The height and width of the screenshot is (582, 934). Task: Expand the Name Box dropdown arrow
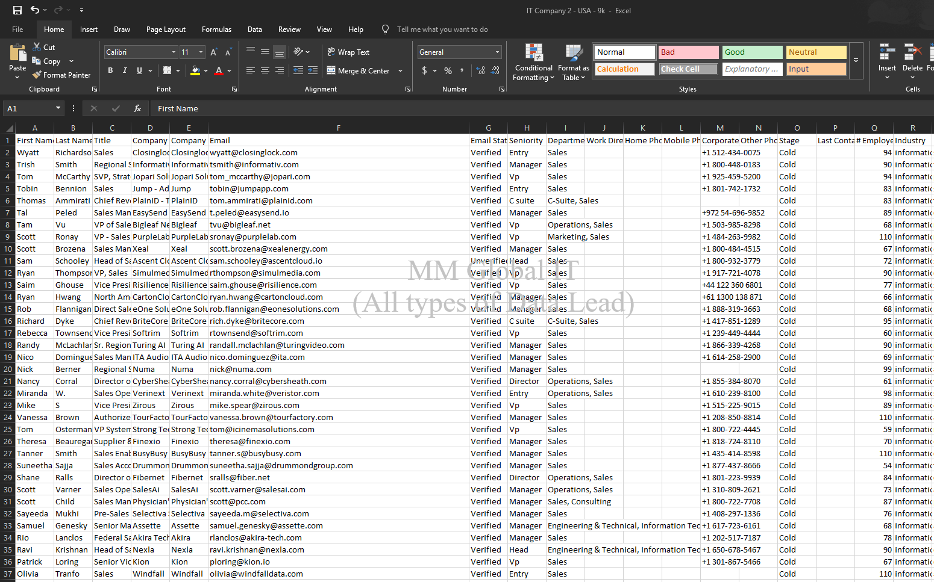pyautogui.click(x=58, y=108)
